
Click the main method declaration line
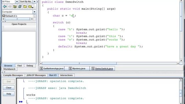pyautogui.click(x=82, y=9)
